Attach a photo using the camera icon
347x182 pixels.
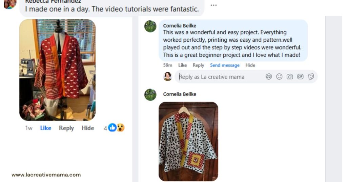(290, 77)
